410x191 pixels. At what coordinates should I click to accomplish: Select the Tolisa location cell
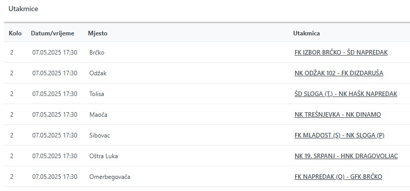pyautogui.click(x=97, y=94)
